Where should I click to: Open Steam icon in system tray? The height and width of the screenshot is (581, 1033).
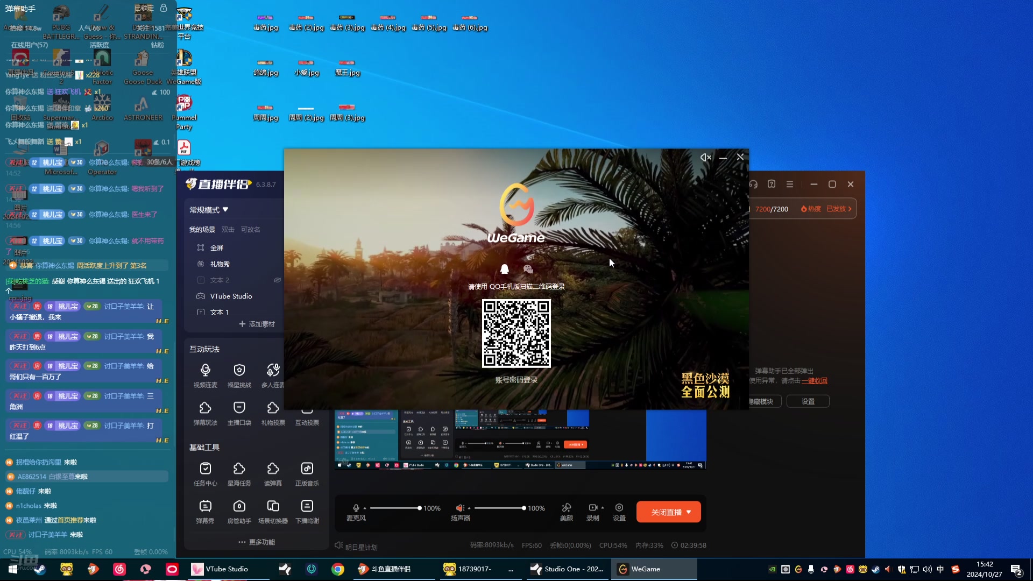point(876,569)
